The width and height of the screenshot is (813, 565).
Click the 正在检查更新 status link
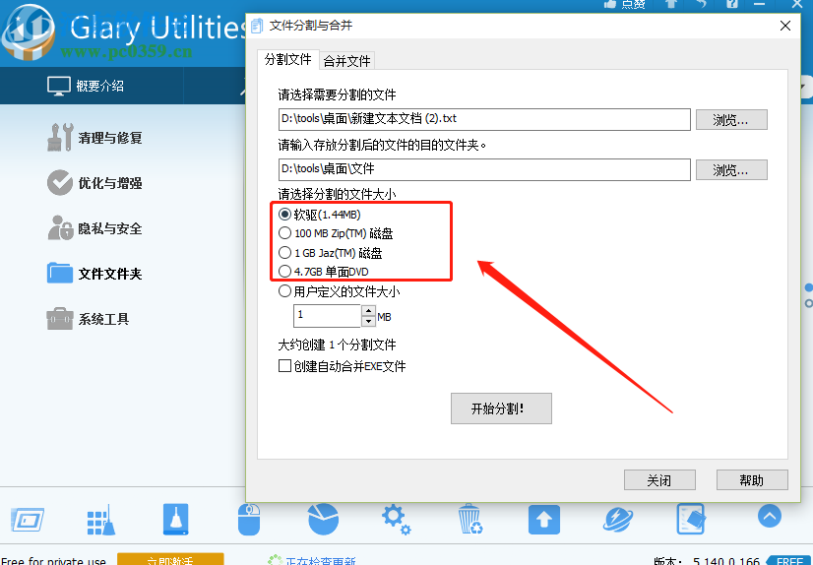321,560
